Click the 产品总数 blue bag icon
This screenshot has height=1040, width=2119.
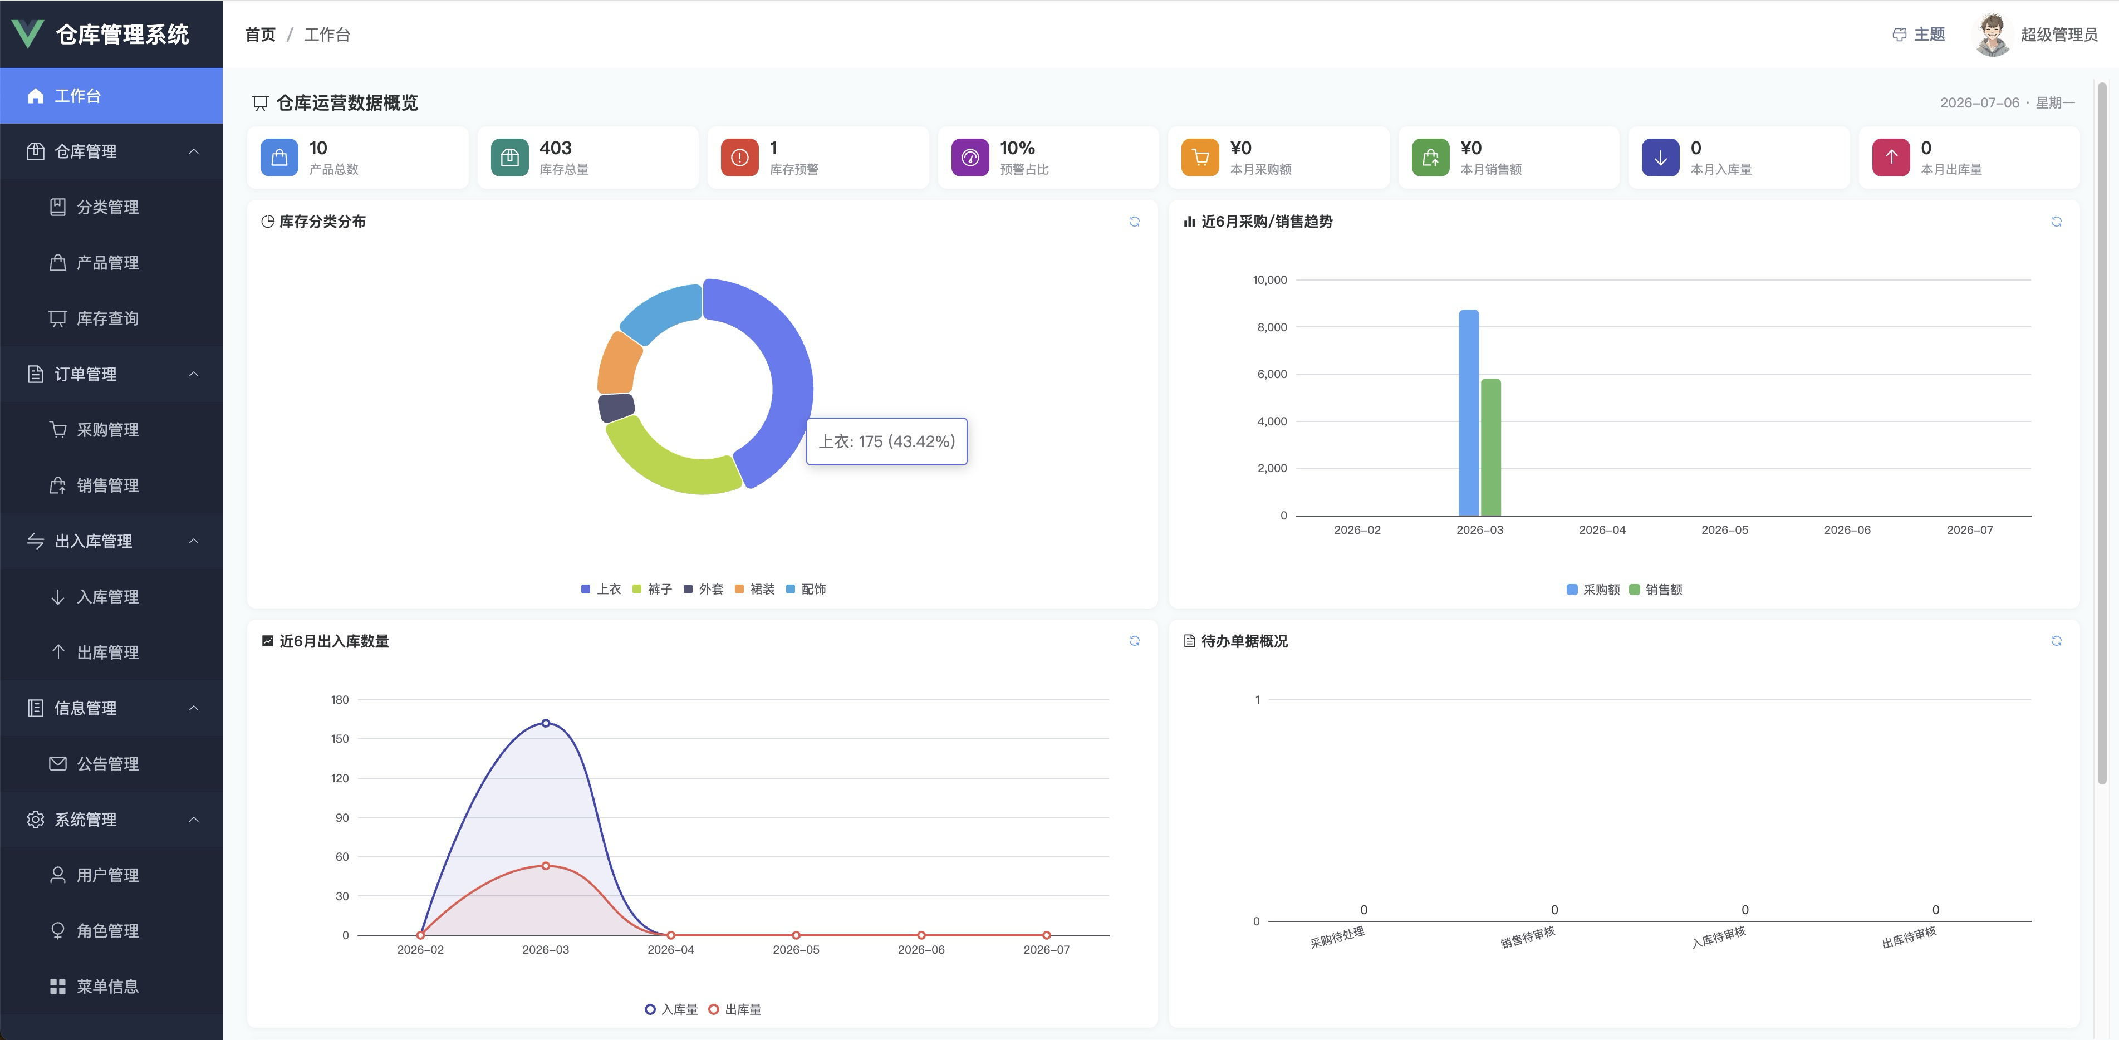point(279,157)
